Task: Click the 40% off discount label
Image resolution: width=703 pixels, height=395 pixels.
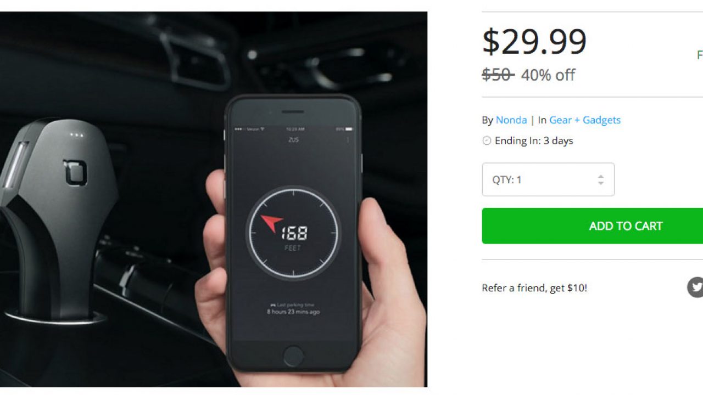Action: click(548, 75)
